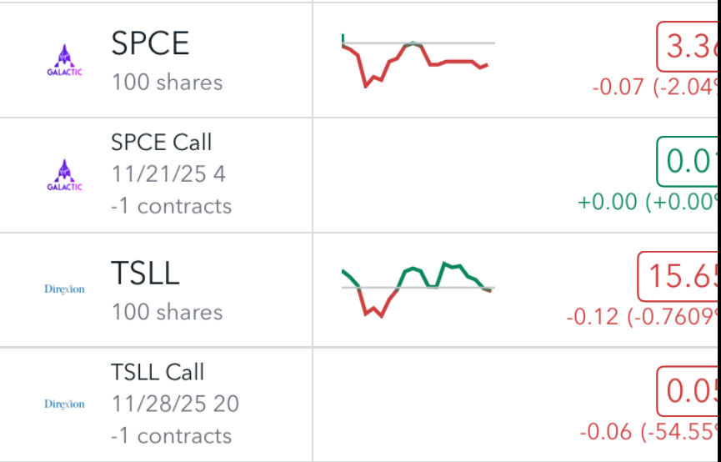
Task: Click the Virgin Galactic logo beside SPCE shares
Action: pos(64,59)
